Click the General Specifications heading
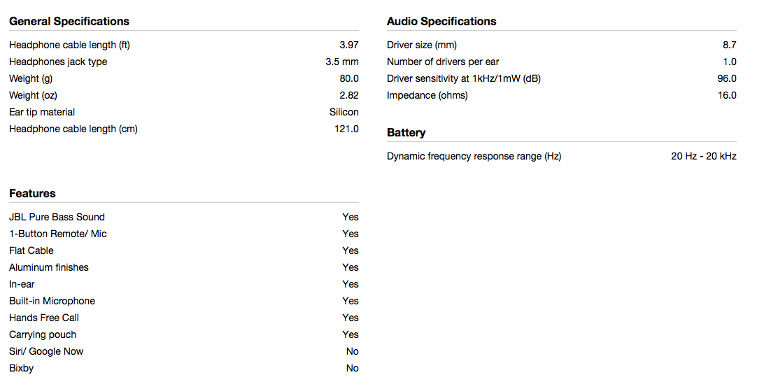 tap(69, 22)
